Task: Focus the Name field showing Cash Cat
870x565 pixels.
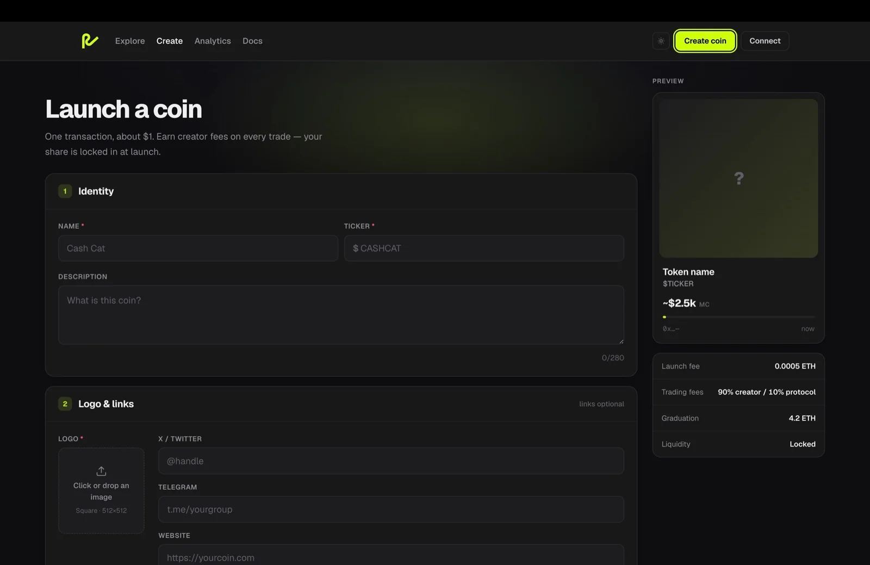Action: coord(198,248)
